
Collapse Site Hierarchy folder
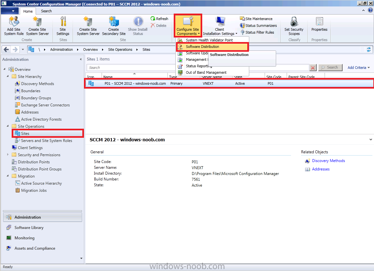point(8,76)
